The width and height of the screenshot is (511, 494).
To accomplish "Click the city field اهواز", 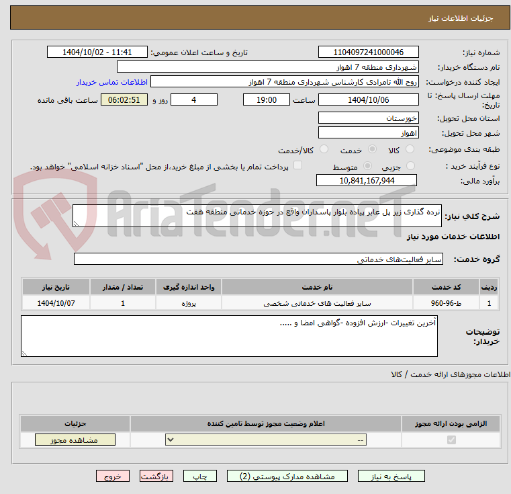I will tap(368, 133).
